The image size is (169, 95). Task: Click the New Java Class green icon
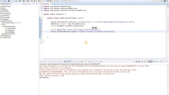[35, 1]
